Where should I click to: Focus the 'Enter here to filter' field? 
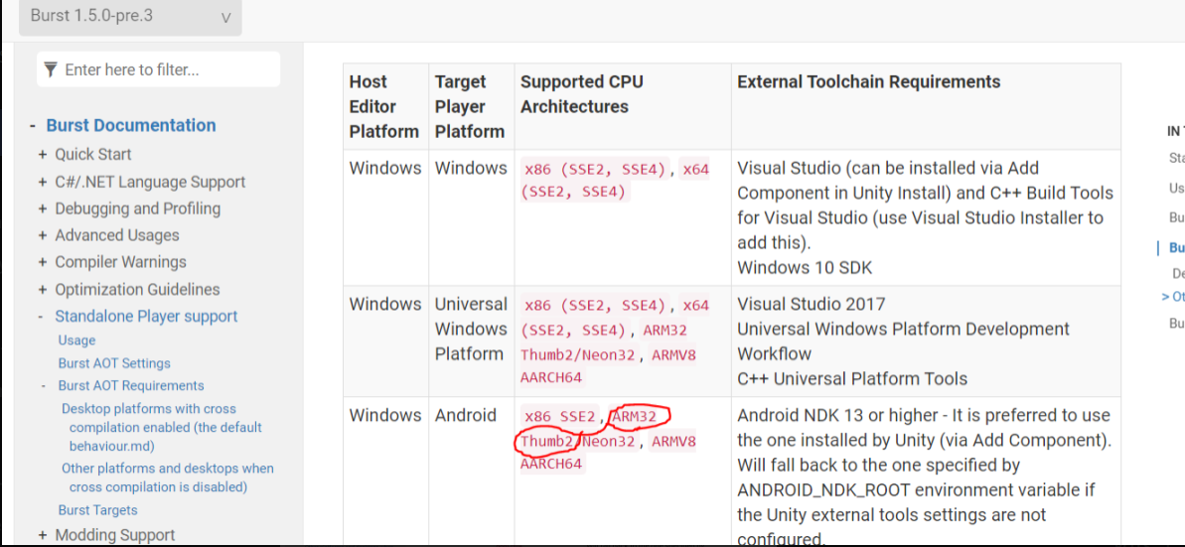(x=169, y=69)
